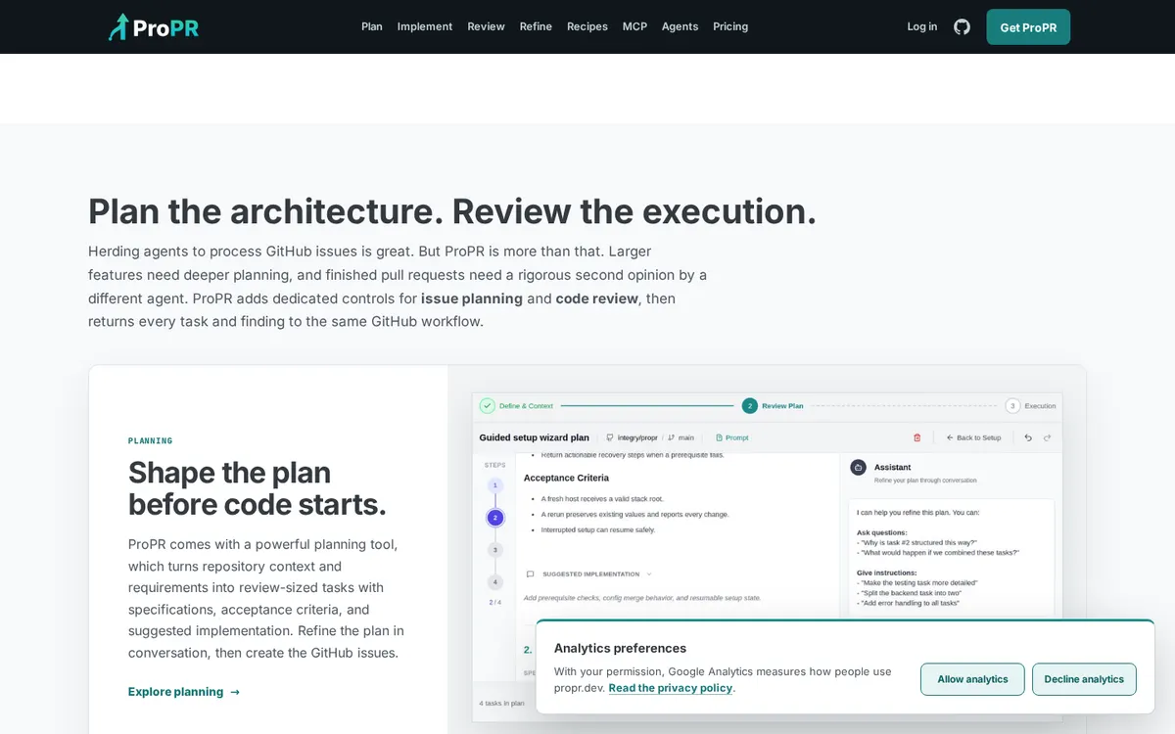This screenshot has width=1175, height=734.
Task: Click "Plan the architecture. Review the execution." heading
Action: pos(452,211)
